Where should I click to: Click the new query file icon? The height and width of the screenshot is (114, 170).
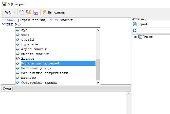tap(22, 12)
